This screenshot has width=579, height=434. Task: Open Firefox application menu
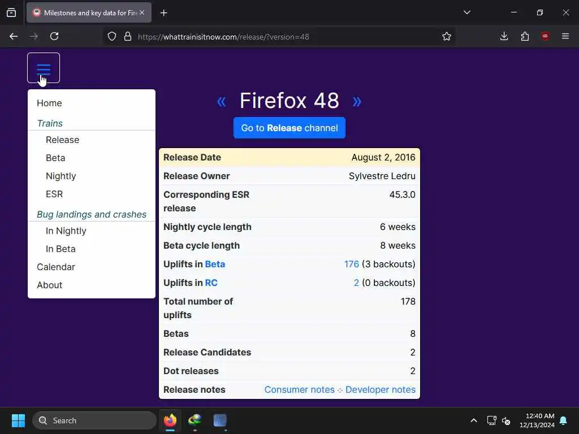click(x=565, y=36)
